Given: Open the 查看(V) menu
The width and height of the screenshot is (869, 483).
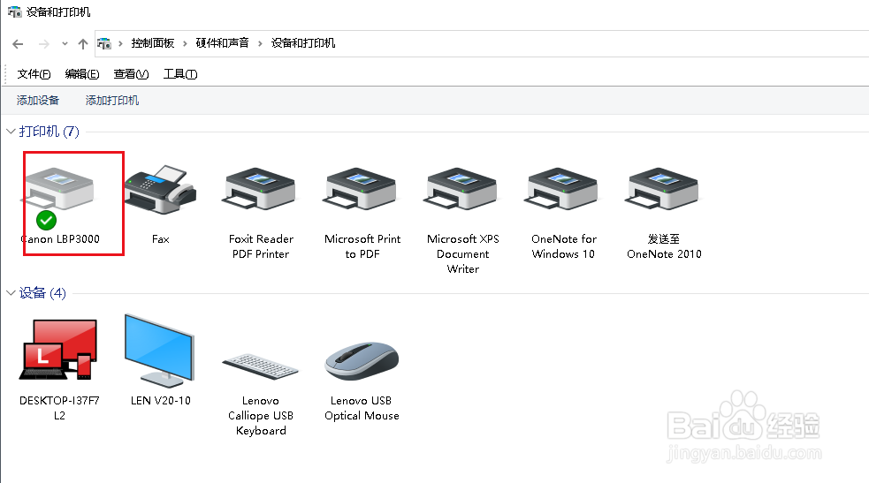Looking at the screenshot, I should click(131, 74).
